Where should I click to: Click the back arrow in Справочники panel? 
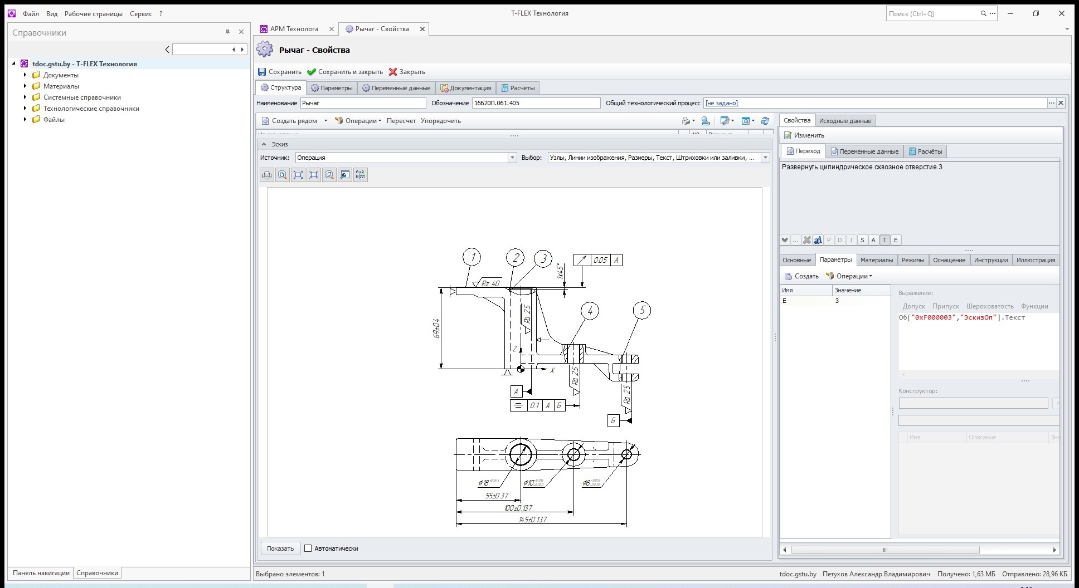click(167, 50)
